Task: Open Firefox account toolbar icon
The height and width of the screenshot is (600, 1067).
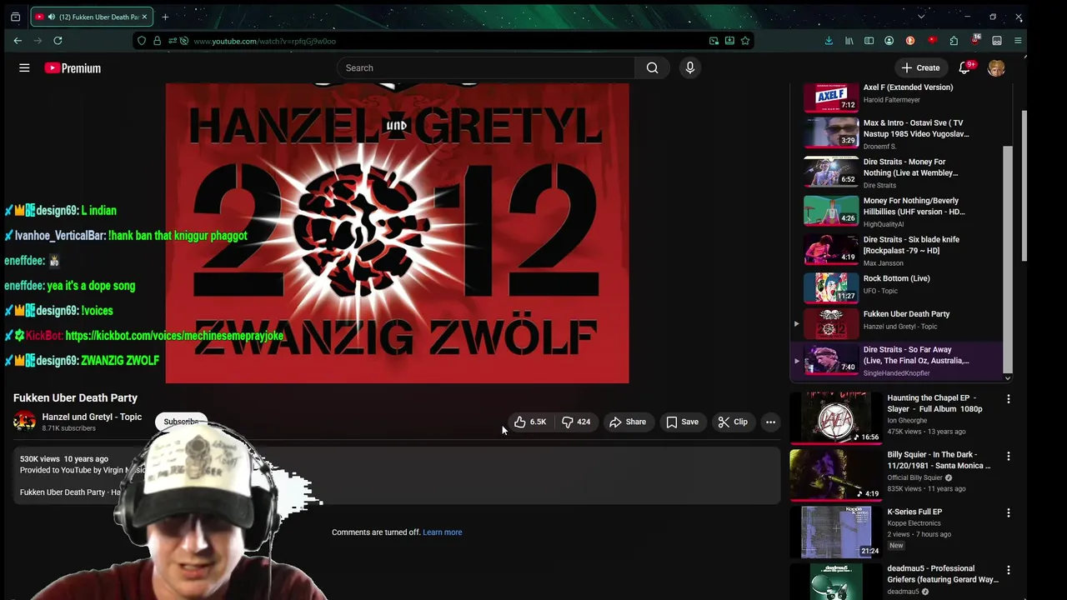Action: [889, 41]
